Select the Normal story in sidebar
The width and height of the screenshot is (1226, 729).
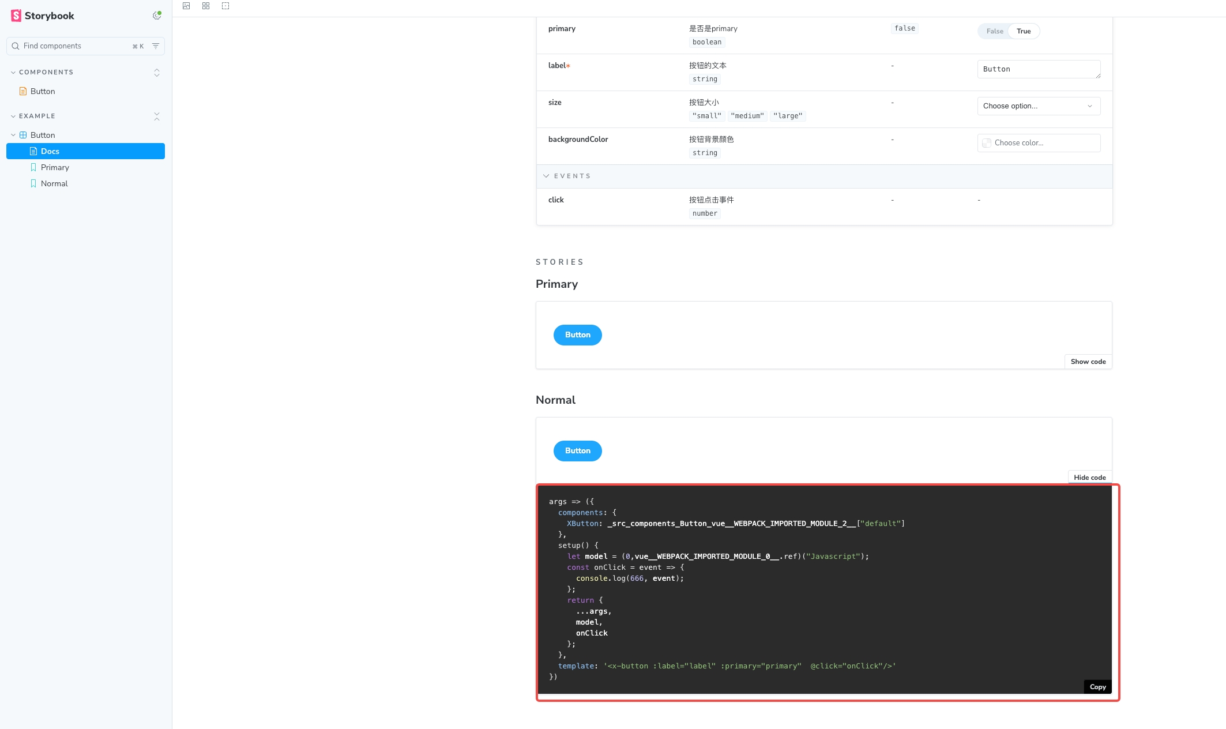pyautogui.click(x=54, y=183)
